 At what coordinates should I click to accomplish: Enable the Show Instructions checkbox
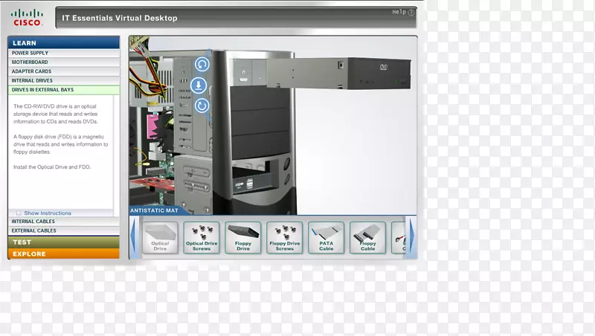click(x=19, y=213)
